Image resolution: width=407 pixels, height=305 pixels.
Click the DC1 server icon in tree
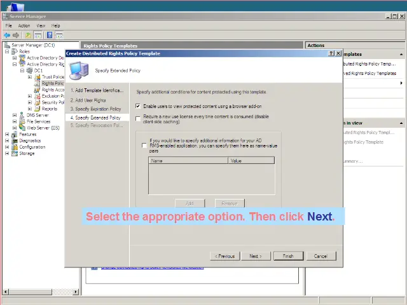tap(30, 71)
